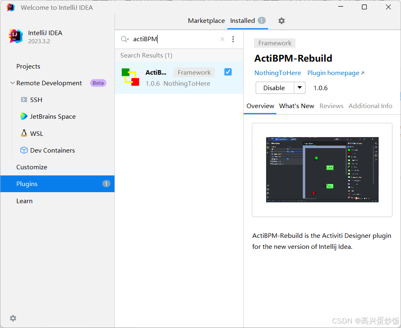Screen dimensions: 401x328
Task: Close the Welcome to IntelliJ IDEA window
Action: tap(388, 7)
